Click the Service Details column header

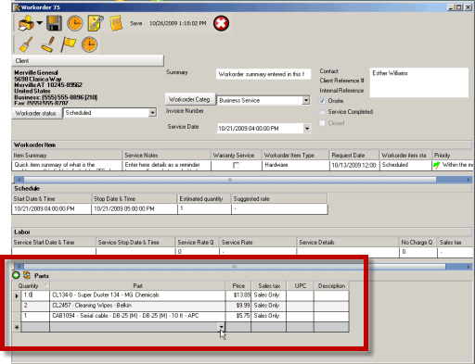[x=347, y=243]
